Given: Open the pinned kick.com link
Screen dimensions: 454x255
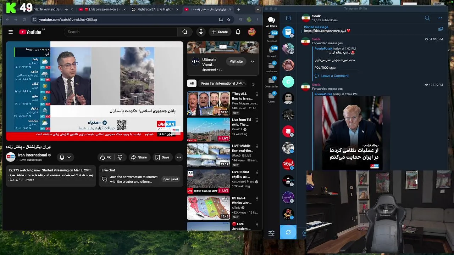Looking at the screenshot, I should click(325, 31).
